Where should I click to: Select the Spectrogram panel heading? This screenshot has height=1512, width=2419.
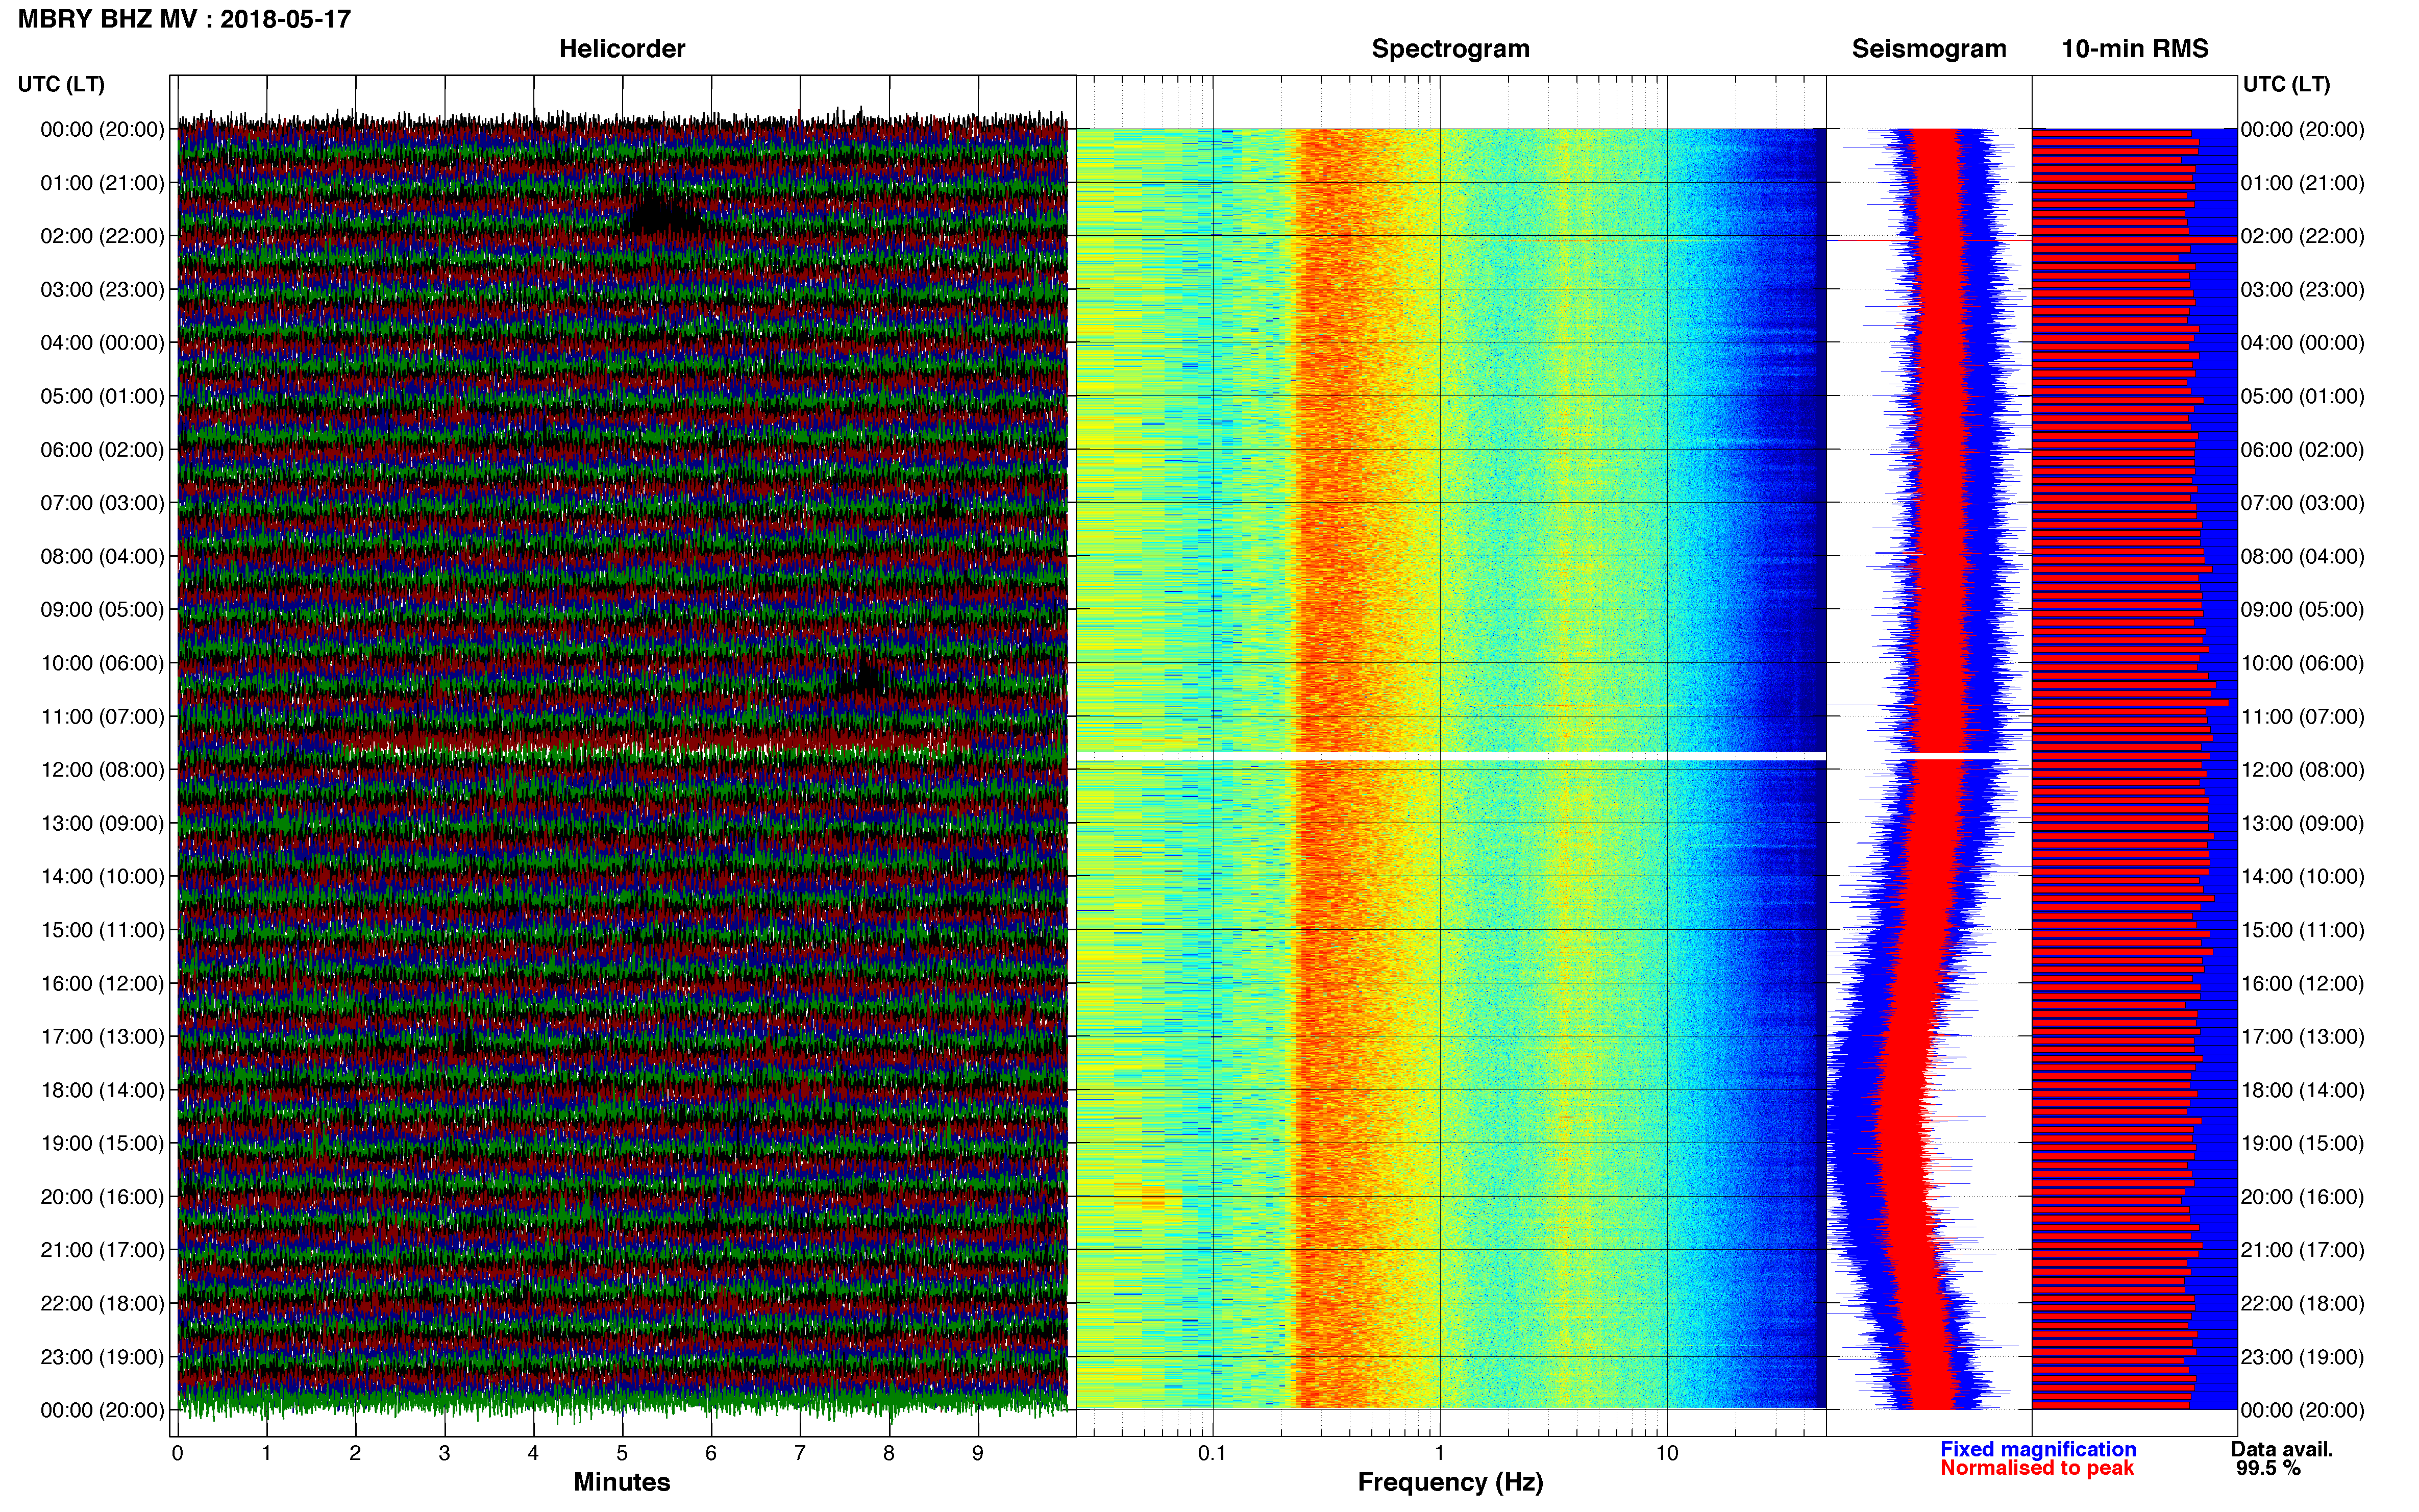coord(1450,49)
